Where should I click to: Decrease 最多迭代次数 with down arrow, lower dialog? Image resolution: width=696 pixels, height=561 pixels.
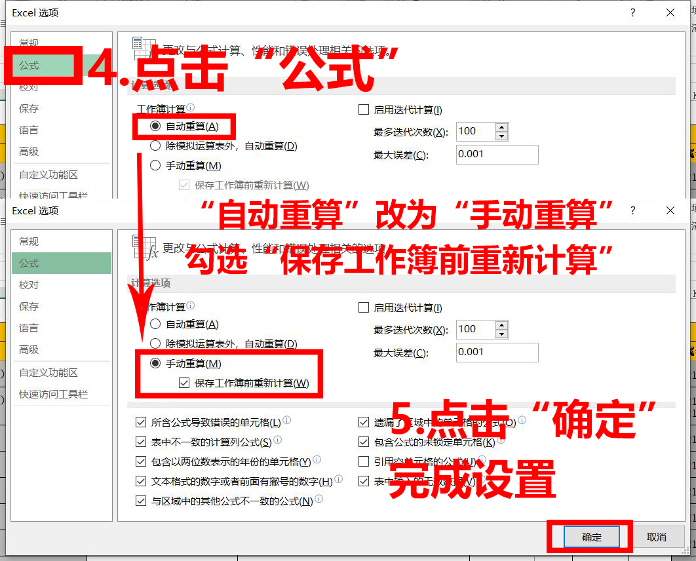(x=501, y=334)
